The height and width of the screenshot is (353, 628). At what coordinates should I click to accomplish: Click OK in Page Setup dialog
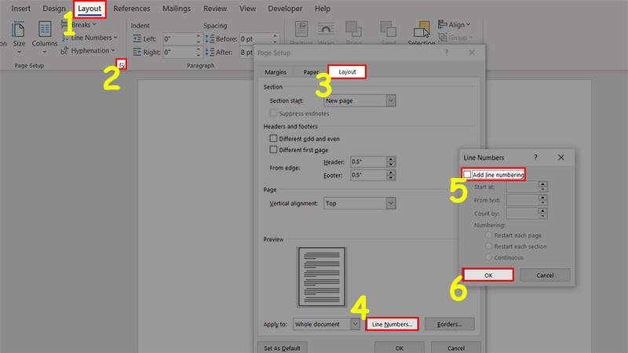point(400,348)
